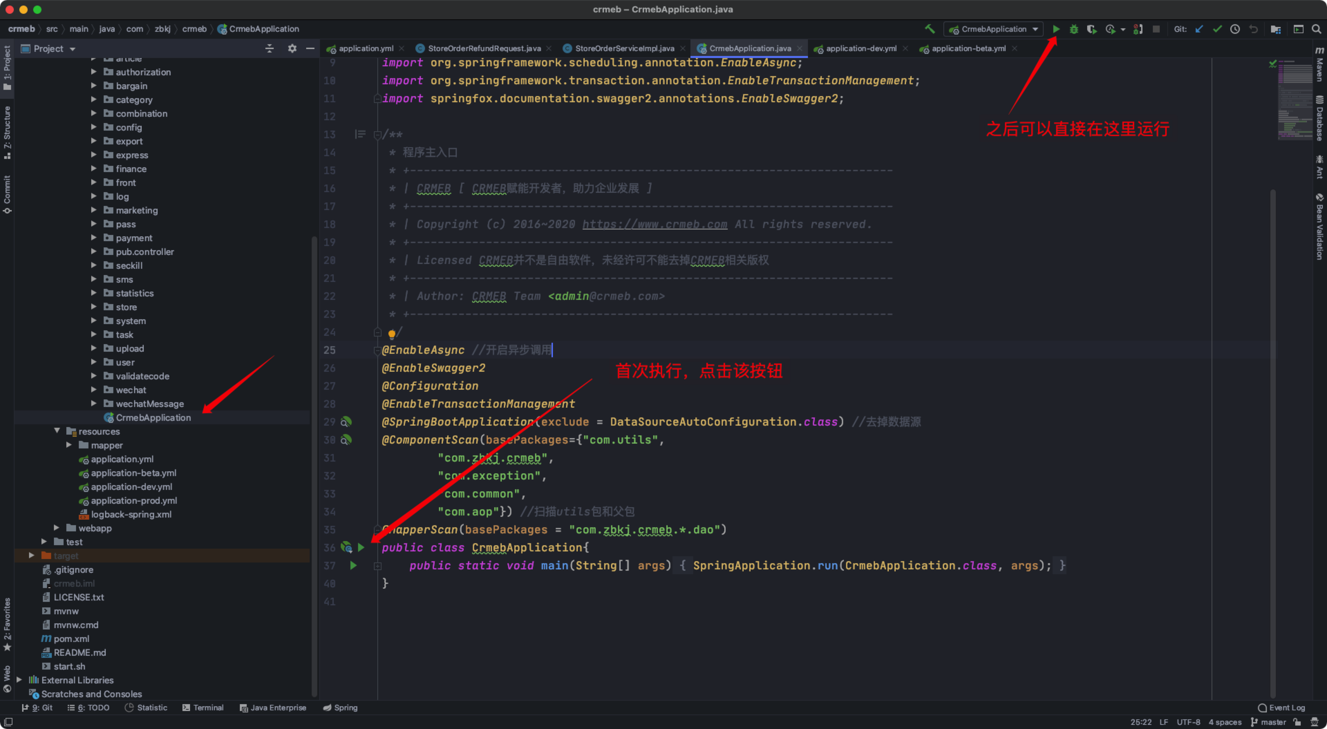Update project from Git (blue arrow icon)
The width and height of the screenshot is (1327, 729).
(1199, 29)
